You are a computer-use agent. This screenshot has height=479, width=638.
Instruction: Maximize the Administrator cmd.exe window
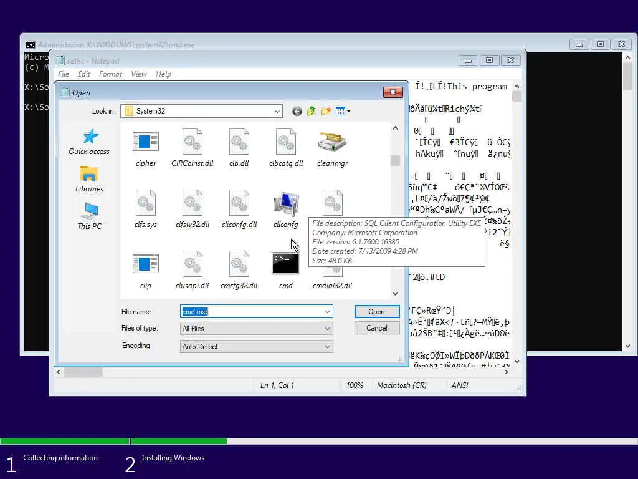click(x=600, y=44)
